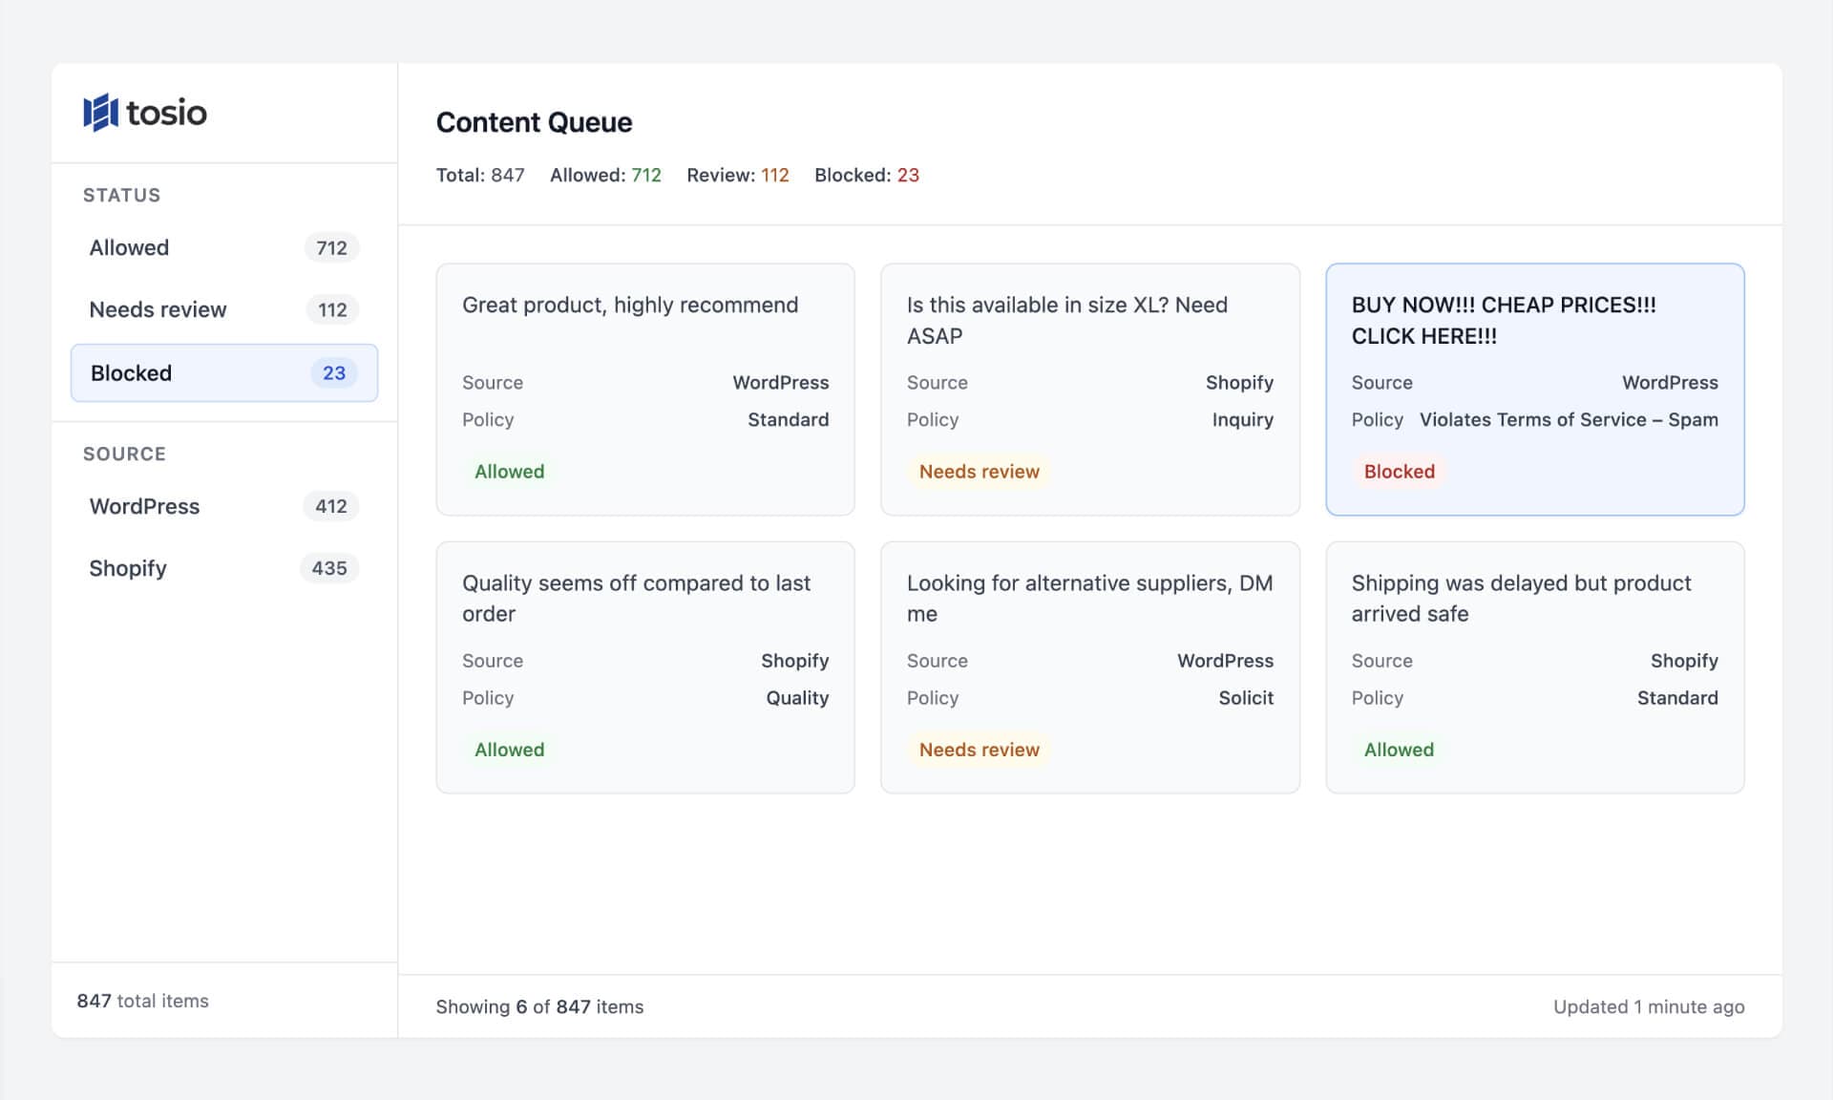Click the 23 badge next to Blocked
This screenshot has width=1833, height=1100.
[x=333, y=372]
